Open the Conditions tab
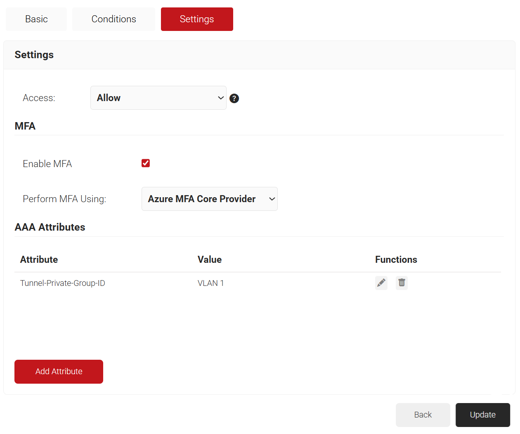 pos(113,19)
